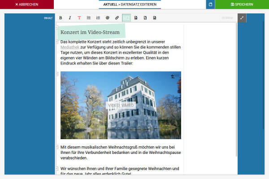Click the paragraph starting Mit diesem musikalischen

click(x=121, y=153)
